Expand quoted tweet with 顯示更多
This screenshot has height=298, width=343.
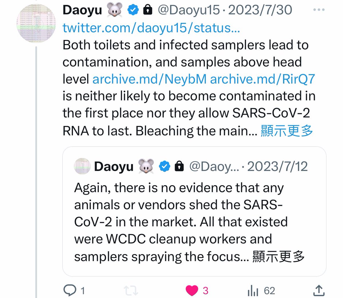(278, 257)
